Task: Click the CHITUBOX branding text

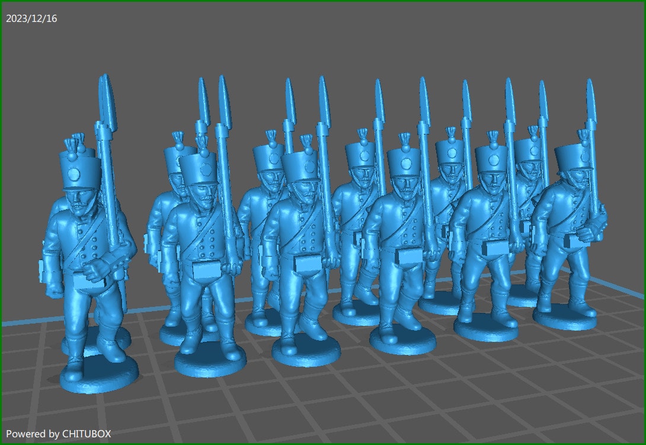Action: pos(89,434)
